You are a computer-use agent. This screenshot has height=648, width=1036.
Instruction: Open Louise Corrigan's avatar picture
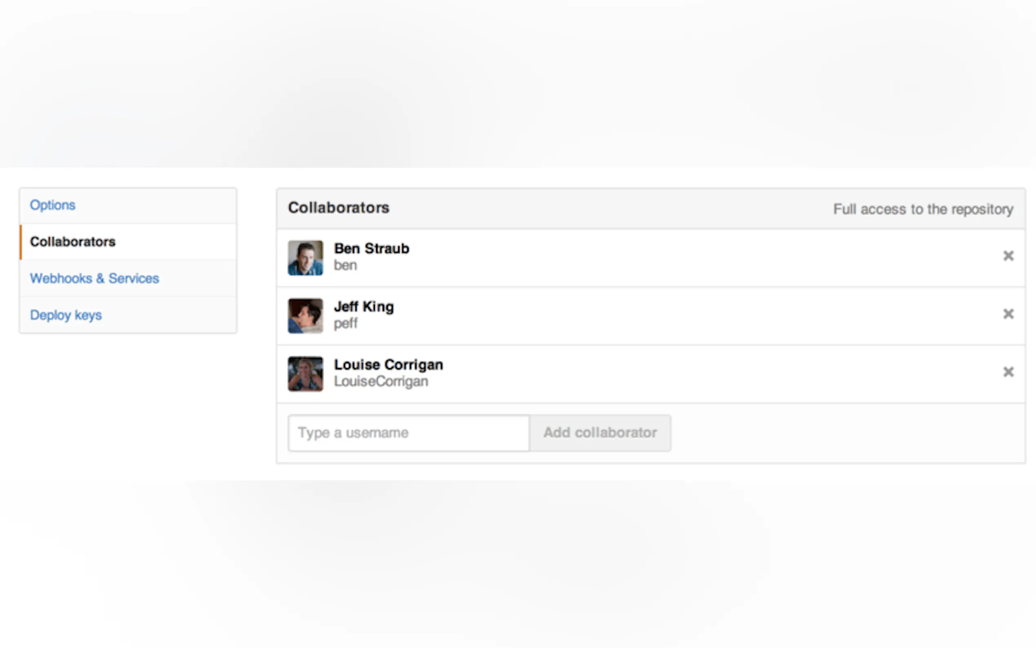pyautogui.click(x=305, y=374)
